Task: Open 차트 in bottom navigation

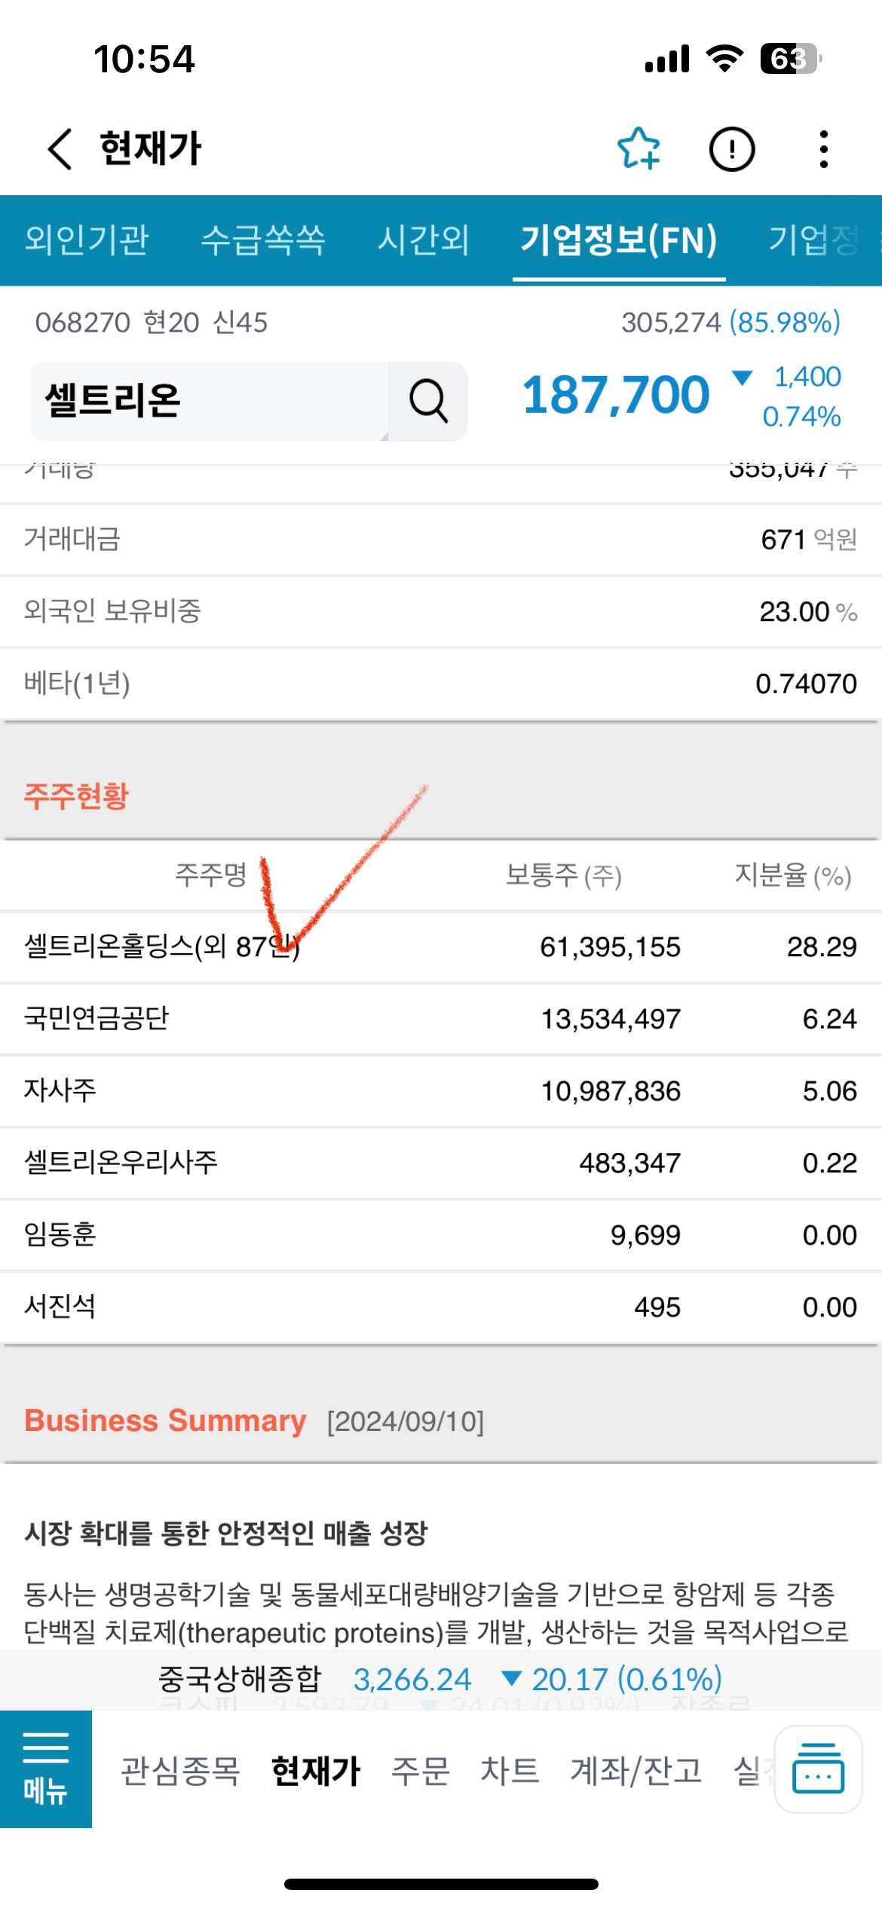Action: tap(510, 1770)
